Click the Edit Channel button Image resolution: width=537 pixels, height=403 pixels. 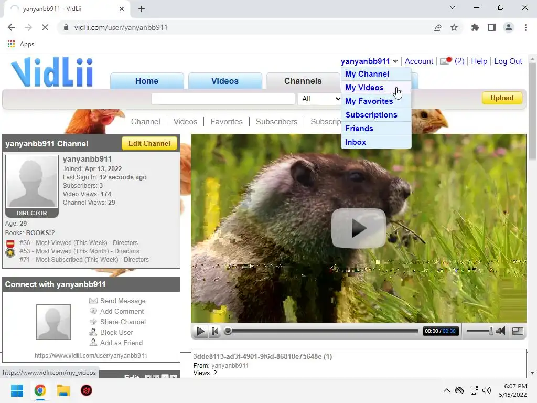(149, 144)
